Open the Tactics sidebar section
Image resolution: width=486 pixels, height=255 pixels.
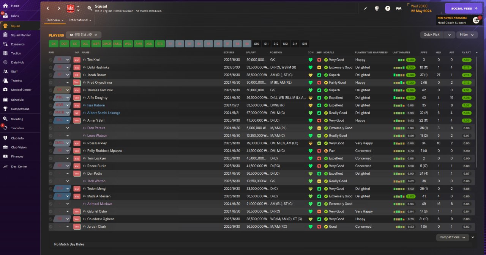[16, 53]
